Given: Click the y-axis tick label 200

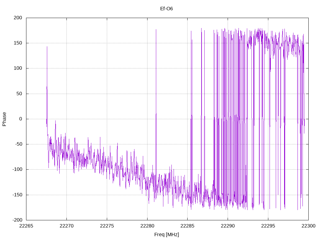Looking at the screenshot, I should (18, 18).
